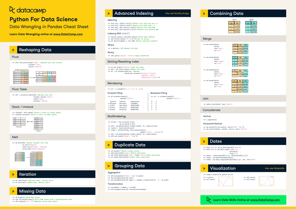Click the 'Advanced Indexing' section title
The image size is (296, 209).
click(x=134, y=13)
